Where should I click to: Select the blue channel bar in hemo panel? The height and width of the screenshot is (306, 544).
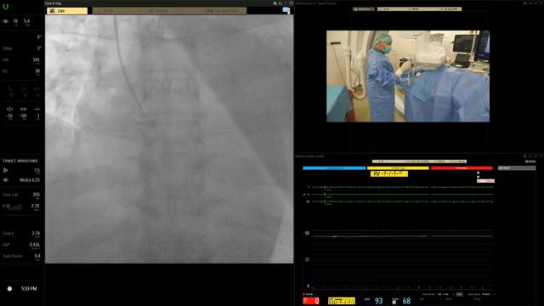tap(334, 168)
